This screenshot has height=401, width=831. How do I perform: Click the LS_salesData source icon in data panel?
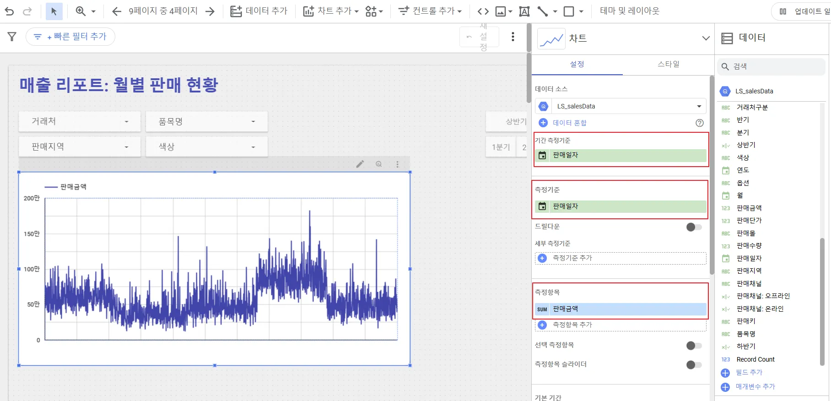725,91
